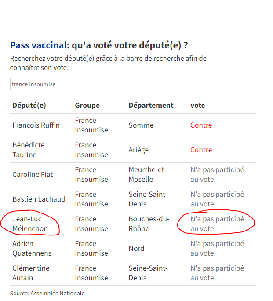Viewport: 273px width, 301px height.
Task: Click Caroline Fiat's name in table
Action: [x=33, y=175]
